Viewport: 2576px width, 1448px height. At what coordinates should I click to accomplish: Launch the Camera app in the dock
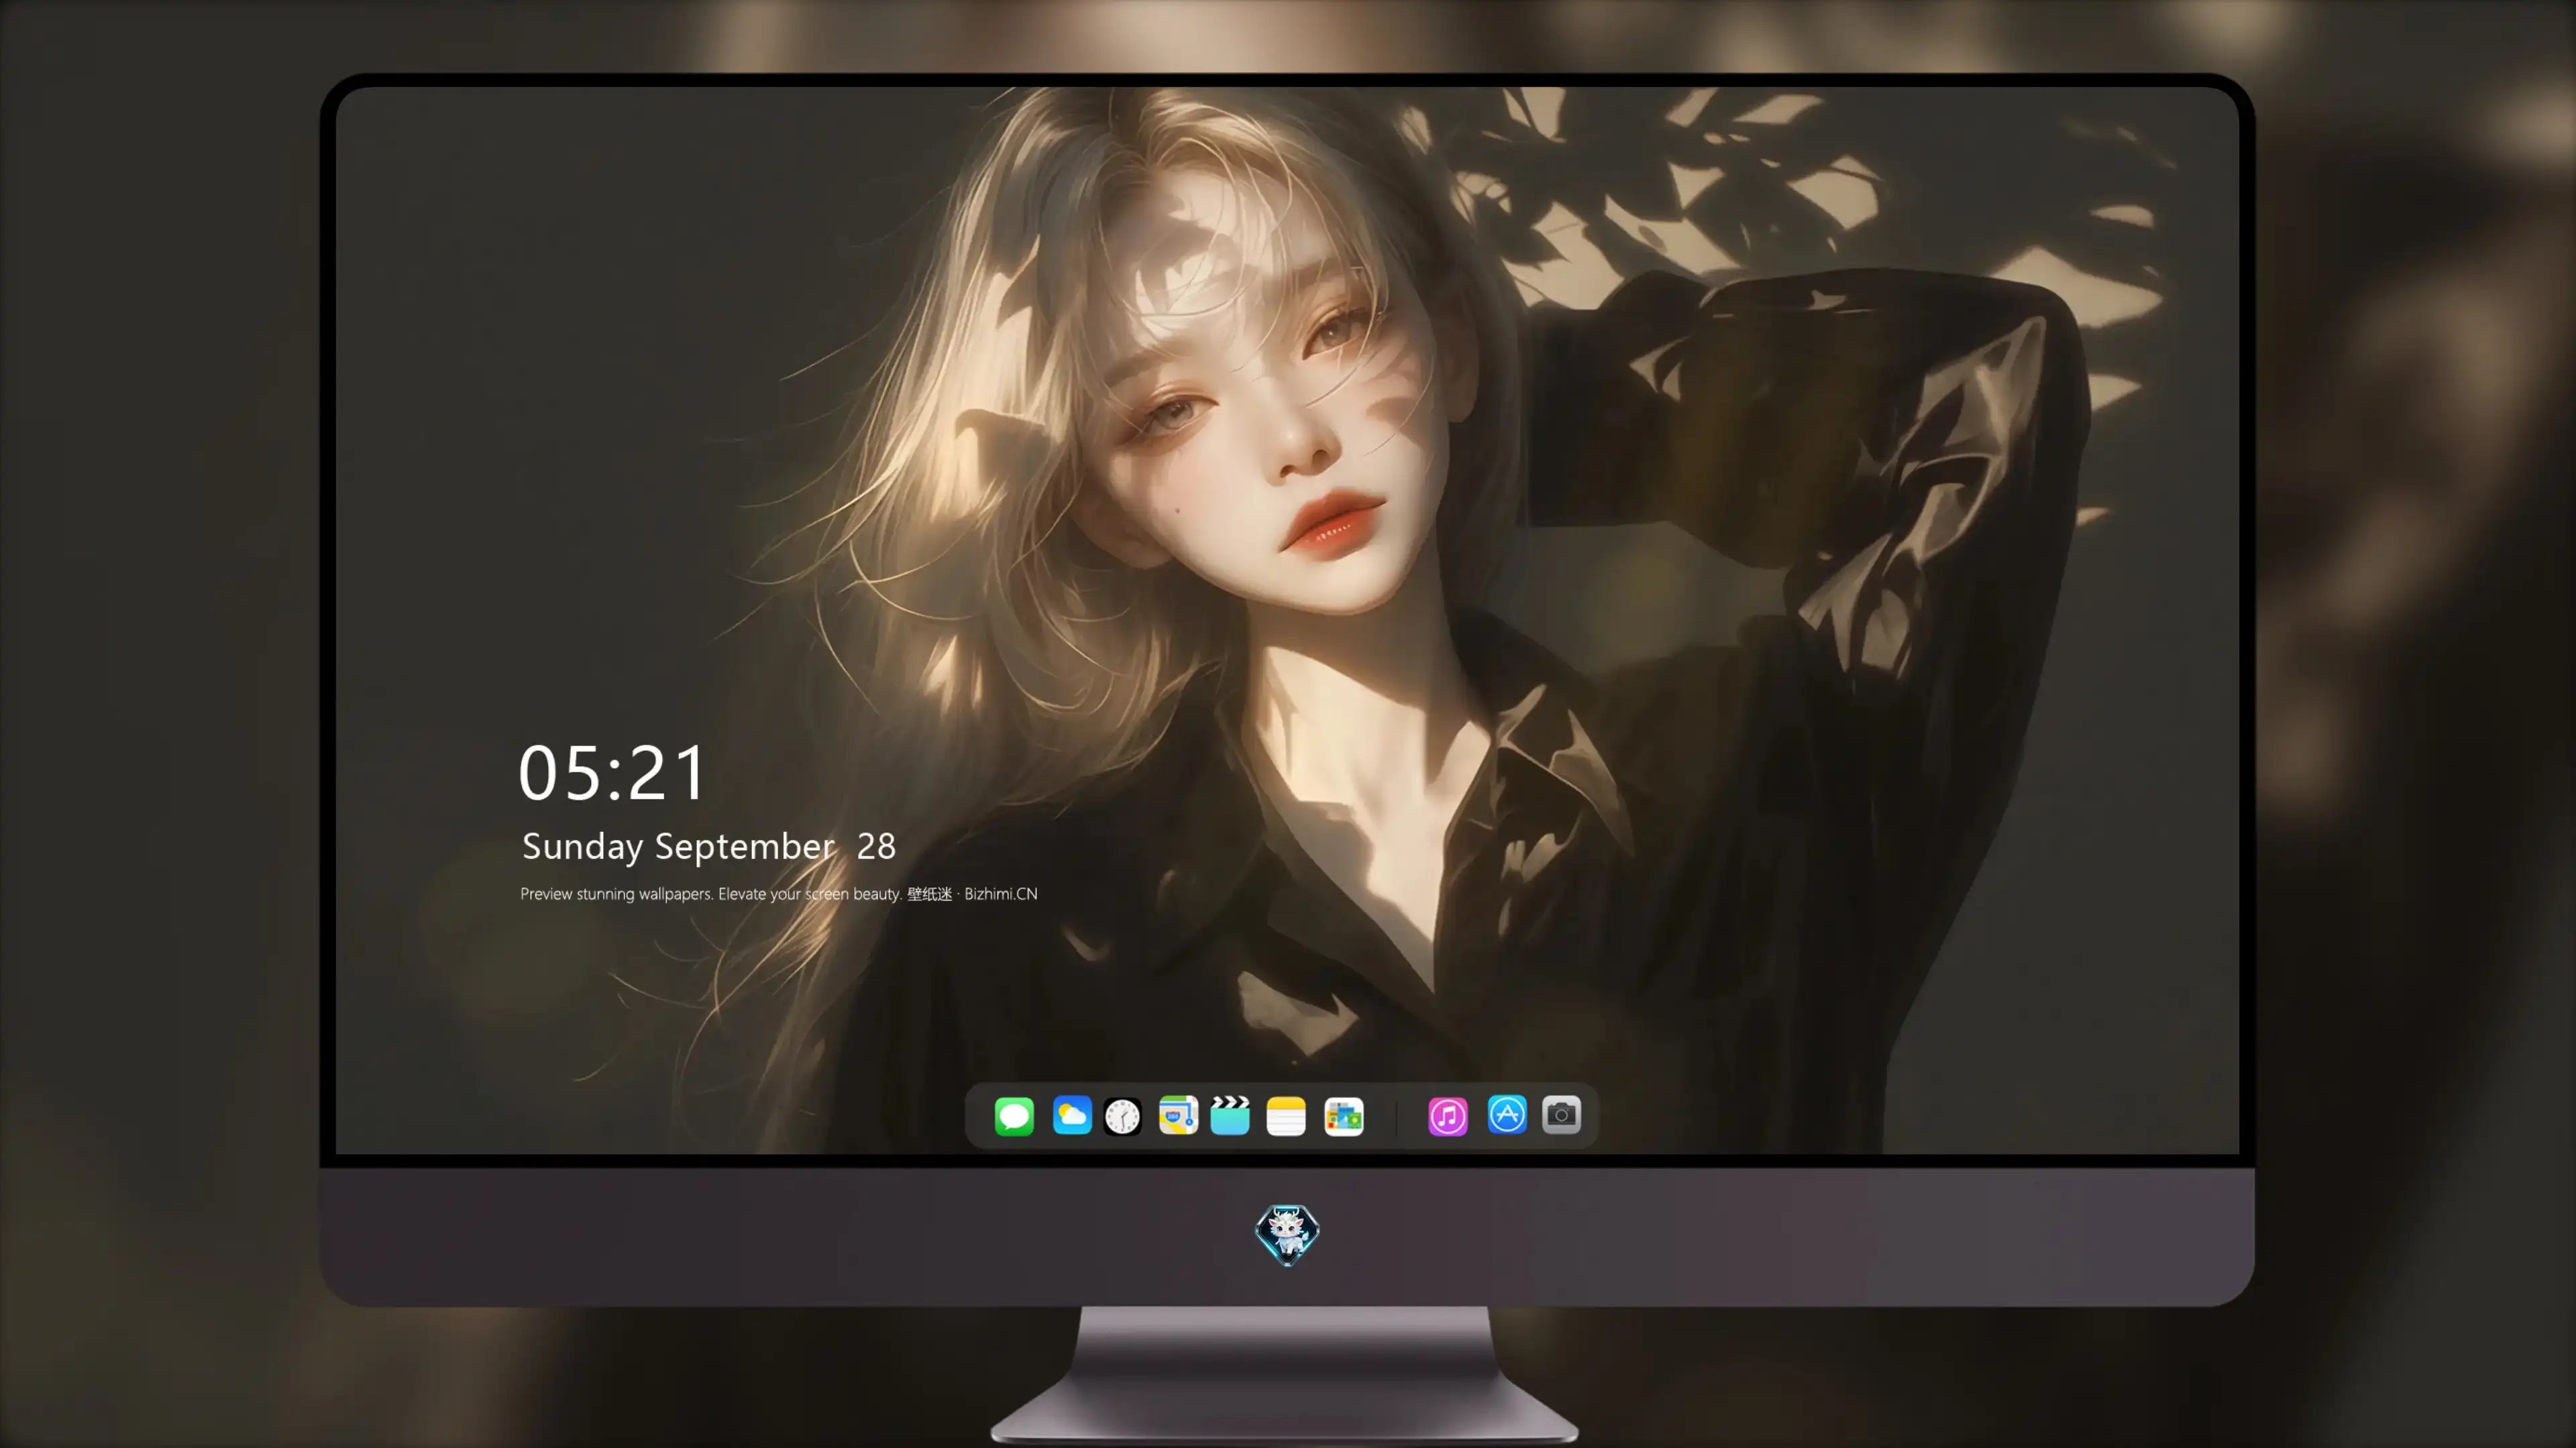tap(1561, 1115)
